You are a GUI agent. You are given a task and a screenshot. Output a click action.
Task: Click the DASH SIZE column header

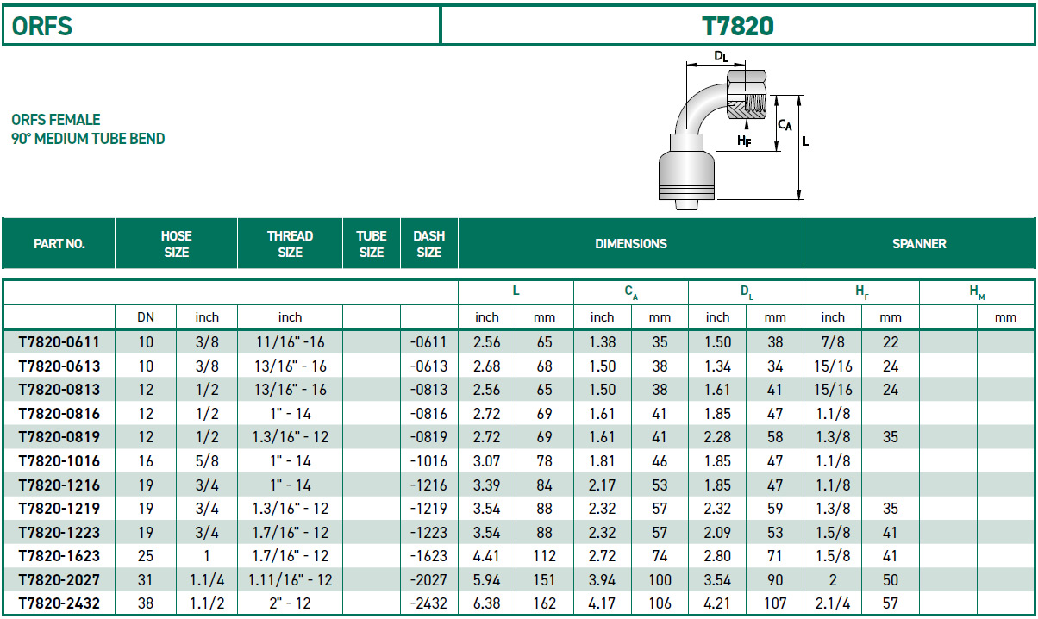click(x=428, y=244)
